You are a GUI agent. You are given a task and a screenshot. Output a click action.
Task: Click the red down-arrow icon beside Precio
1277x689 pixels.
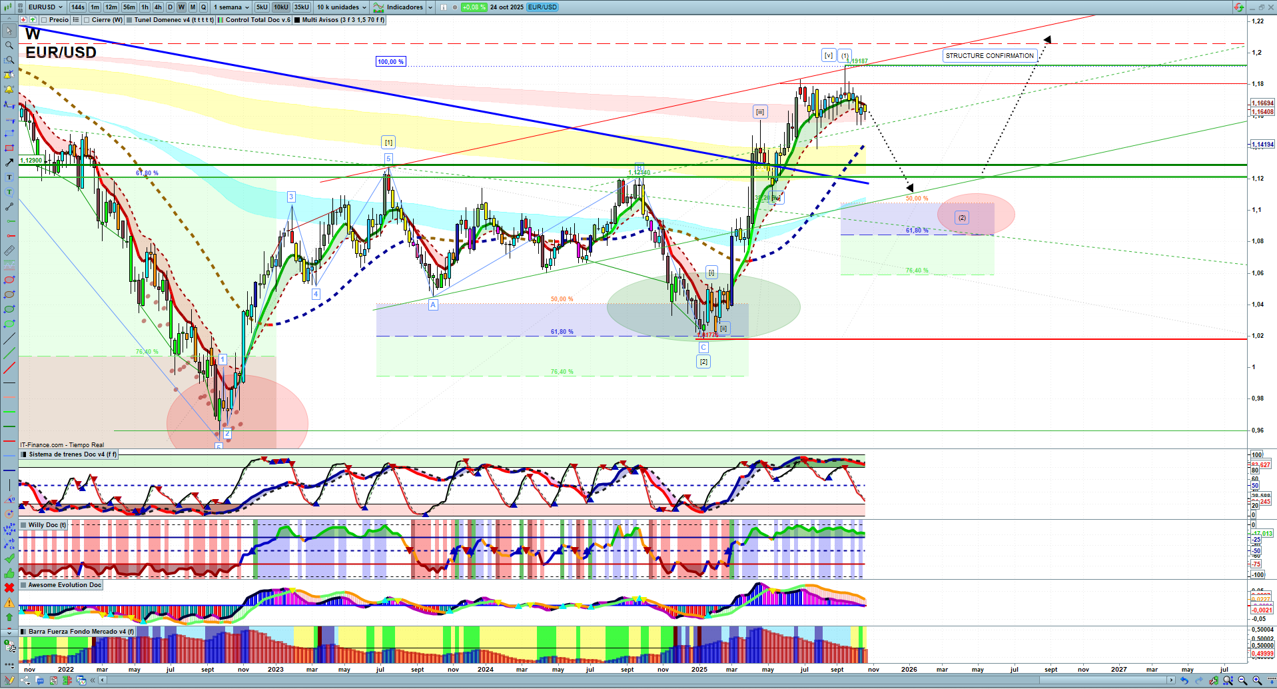pos(23,20)
